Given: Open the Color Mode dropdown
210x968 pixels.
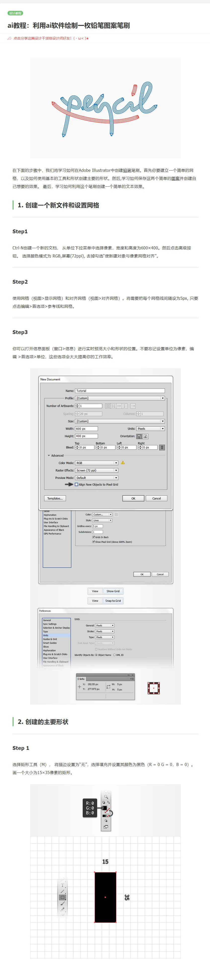Looking at the screenshot, I should pyautogui.click(x=97, y=463).
